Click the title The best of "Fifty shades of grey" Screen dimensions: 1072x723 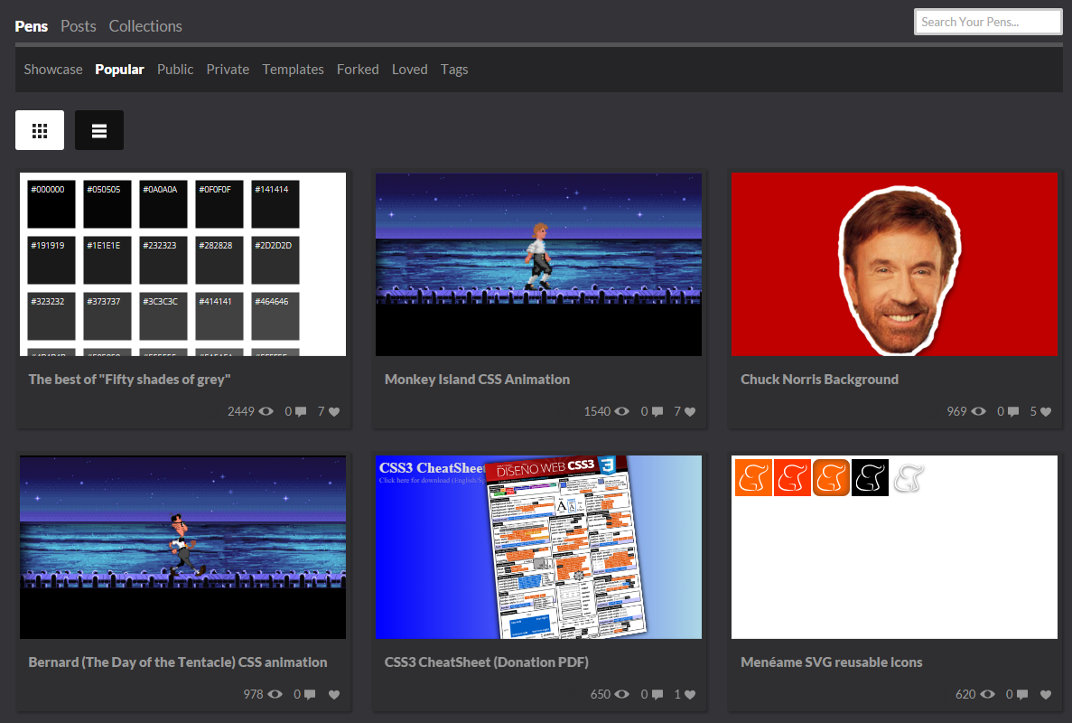pos(129,380)
